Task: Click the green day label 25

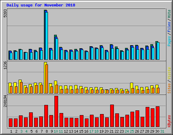Action: (132, 131)
